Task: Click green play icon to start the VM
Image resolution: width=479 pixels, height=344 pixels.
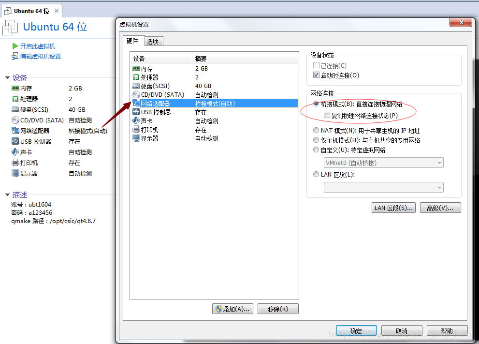Action: [15, 46]
